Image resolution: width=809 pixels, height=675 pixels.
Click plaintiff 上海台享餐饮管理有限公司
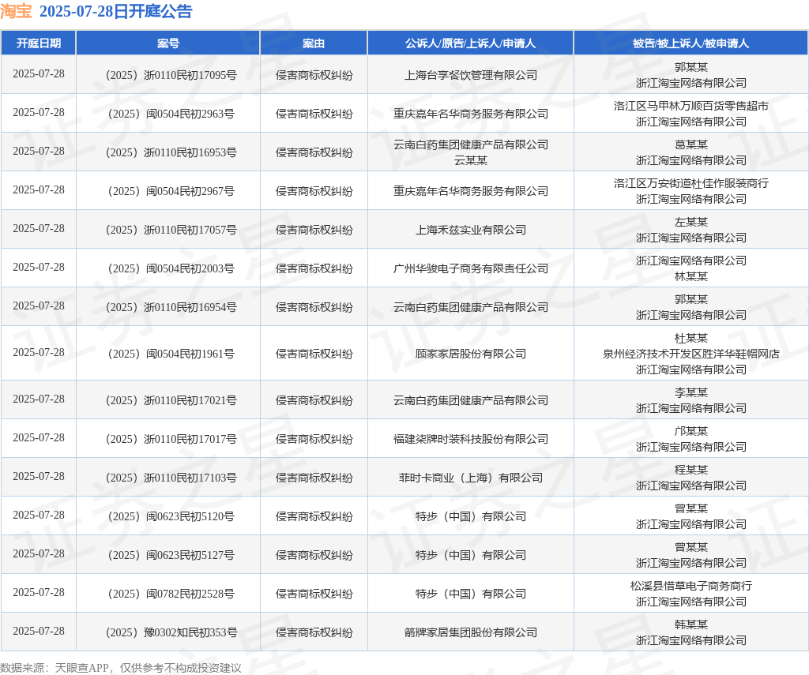click(x=471, y=75)
